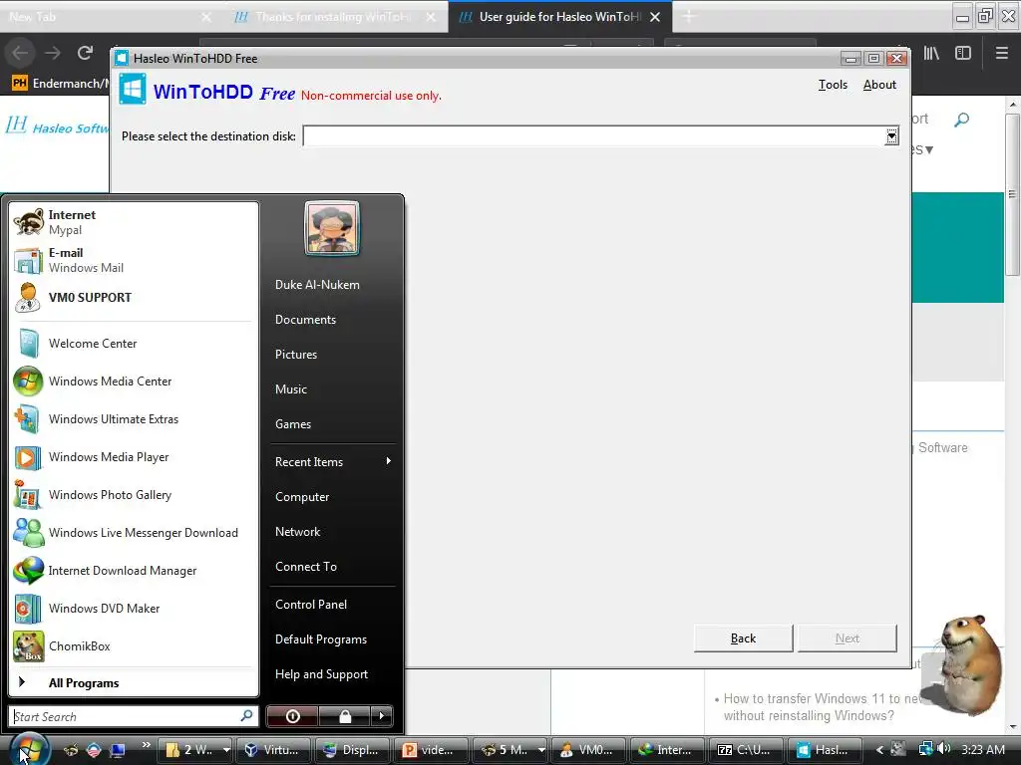Switch to PowerPoint vide... taskbar button
This screenshot has height=765, width=1021.
430,749
